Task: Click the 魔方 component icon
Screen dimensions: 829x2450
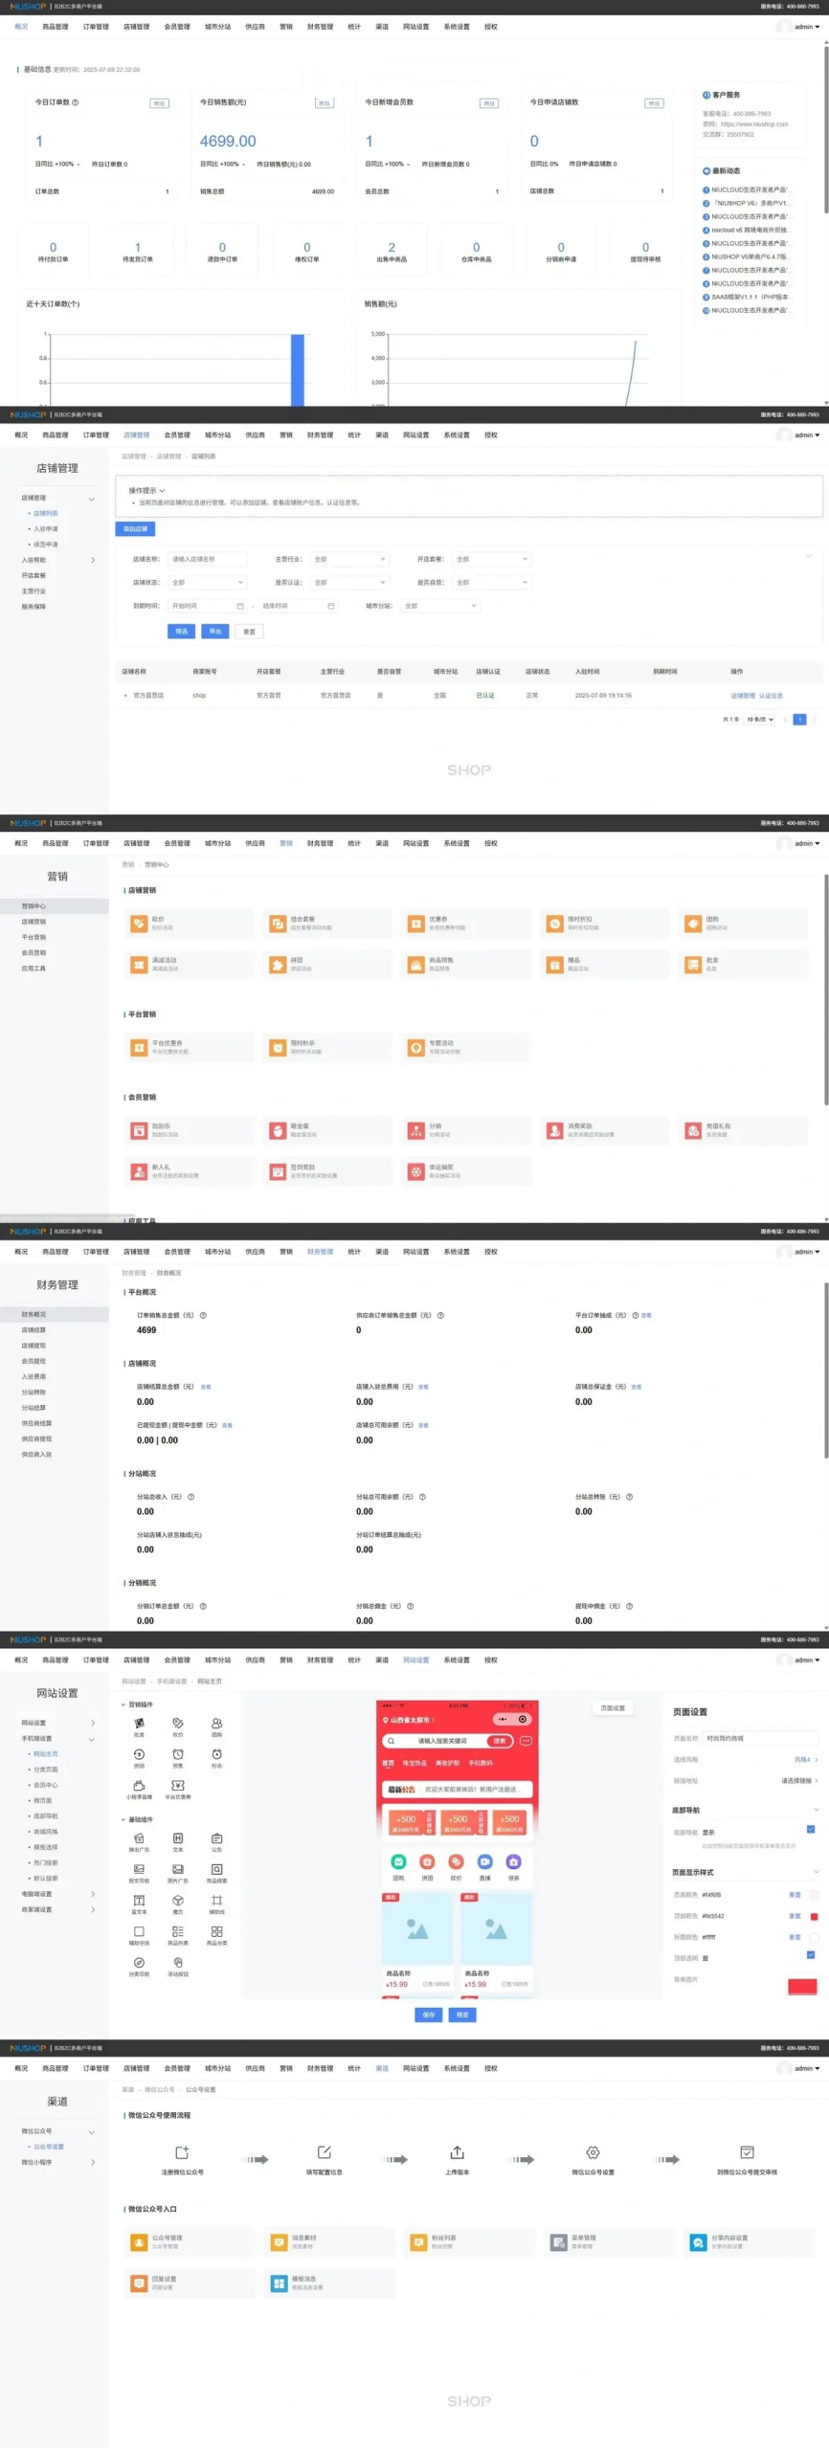Action: tap(178, 1900)
